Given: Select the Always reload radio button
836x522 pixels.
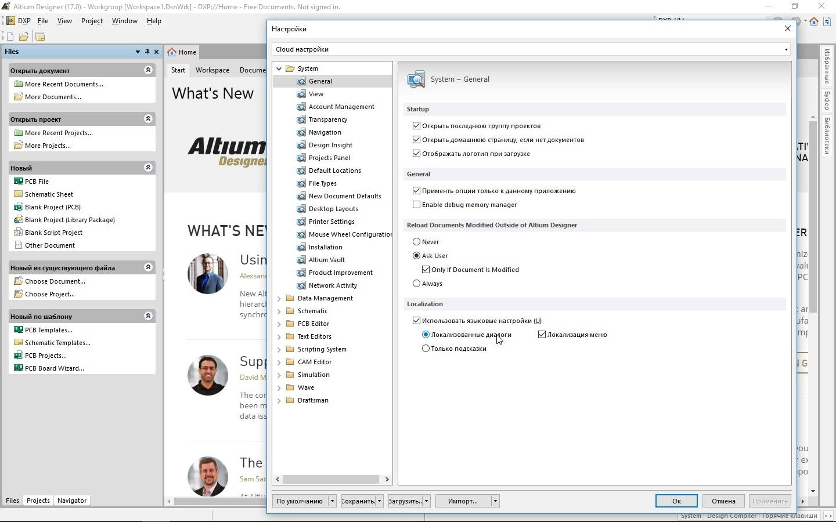Looking at the screenshot, I should pyautogui.click(x=416, y=284).
